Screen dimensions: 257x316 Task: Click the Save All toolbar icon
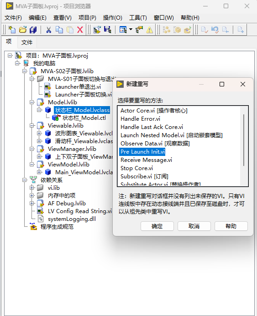33,30
